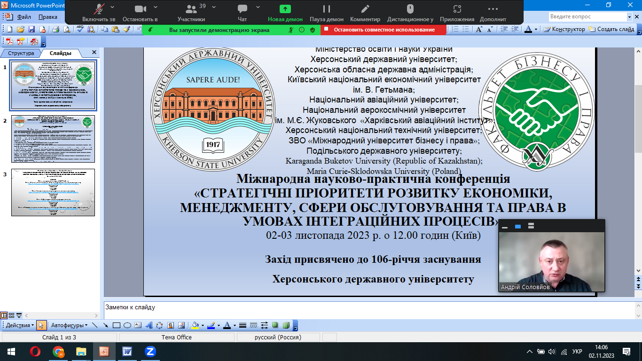Open Zoom Участники panel

coord(191,13)
